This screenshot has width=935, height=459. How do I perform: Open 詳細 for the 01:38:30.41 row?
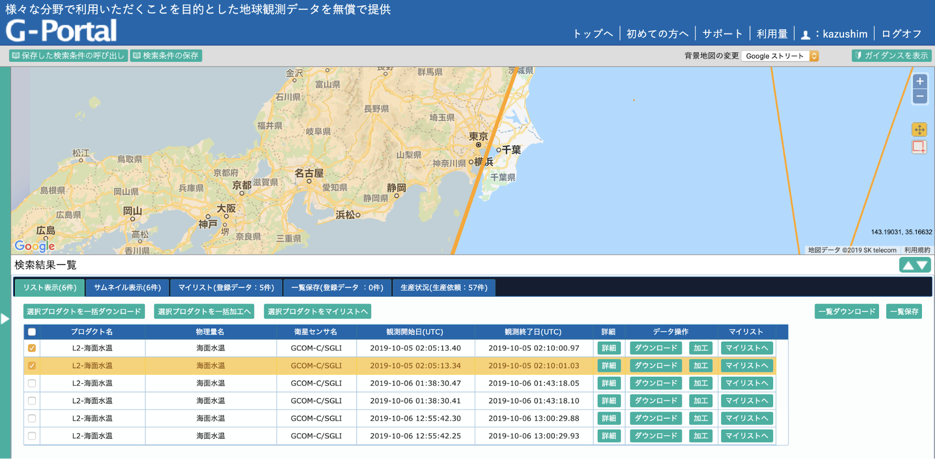[609, 401]
